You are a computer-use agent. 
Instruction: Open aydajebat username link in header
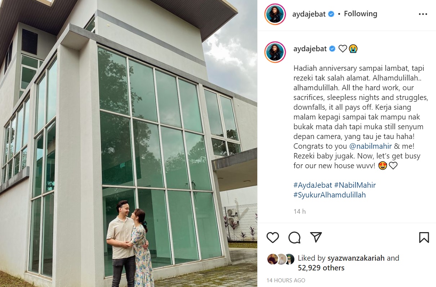(x=309, y=14)
